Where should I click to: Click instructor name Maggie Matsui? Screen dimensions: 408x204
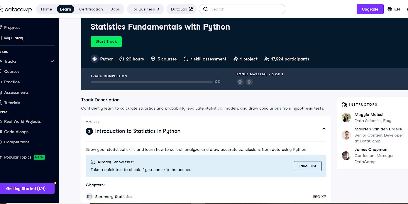pos(369,115)
